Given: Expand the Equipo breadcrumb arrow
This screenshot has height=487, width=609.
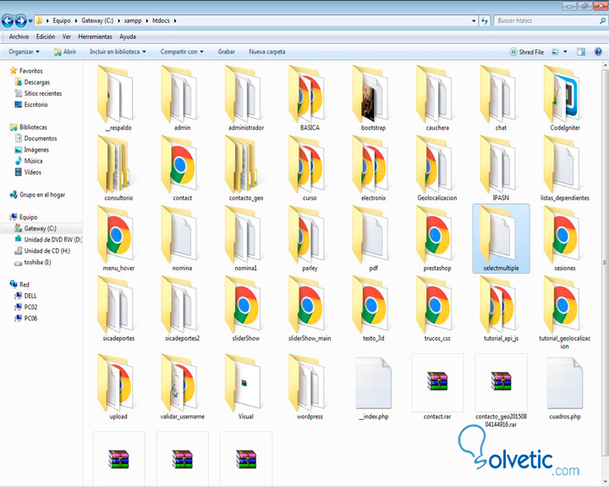Looking at the screenshot, I should pyautogui.click(x=76, y=20).
